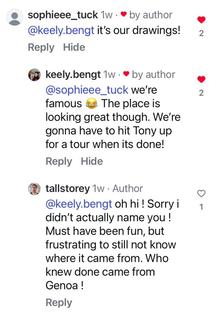Screen dimensions: 216x318
Task: Tap the @sophieee_tuck mention in keely's reply
Action: pyautogui.click(x=87, y=90)
